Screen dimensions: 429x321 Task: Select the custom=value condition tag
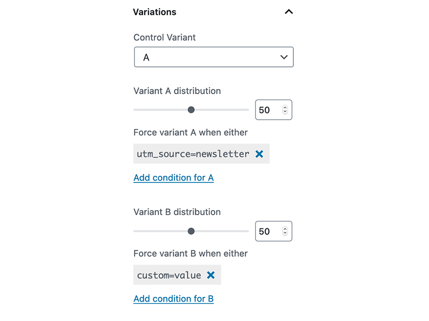click(x=169, y=275)
